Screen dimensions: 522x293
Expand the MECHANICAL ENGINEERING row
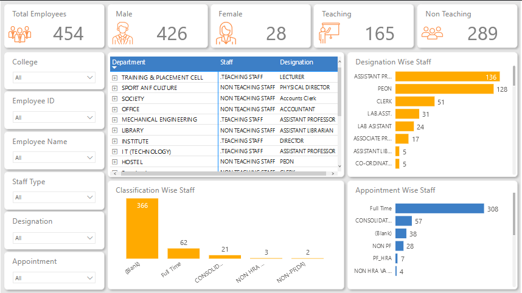[x=115, y=120]
